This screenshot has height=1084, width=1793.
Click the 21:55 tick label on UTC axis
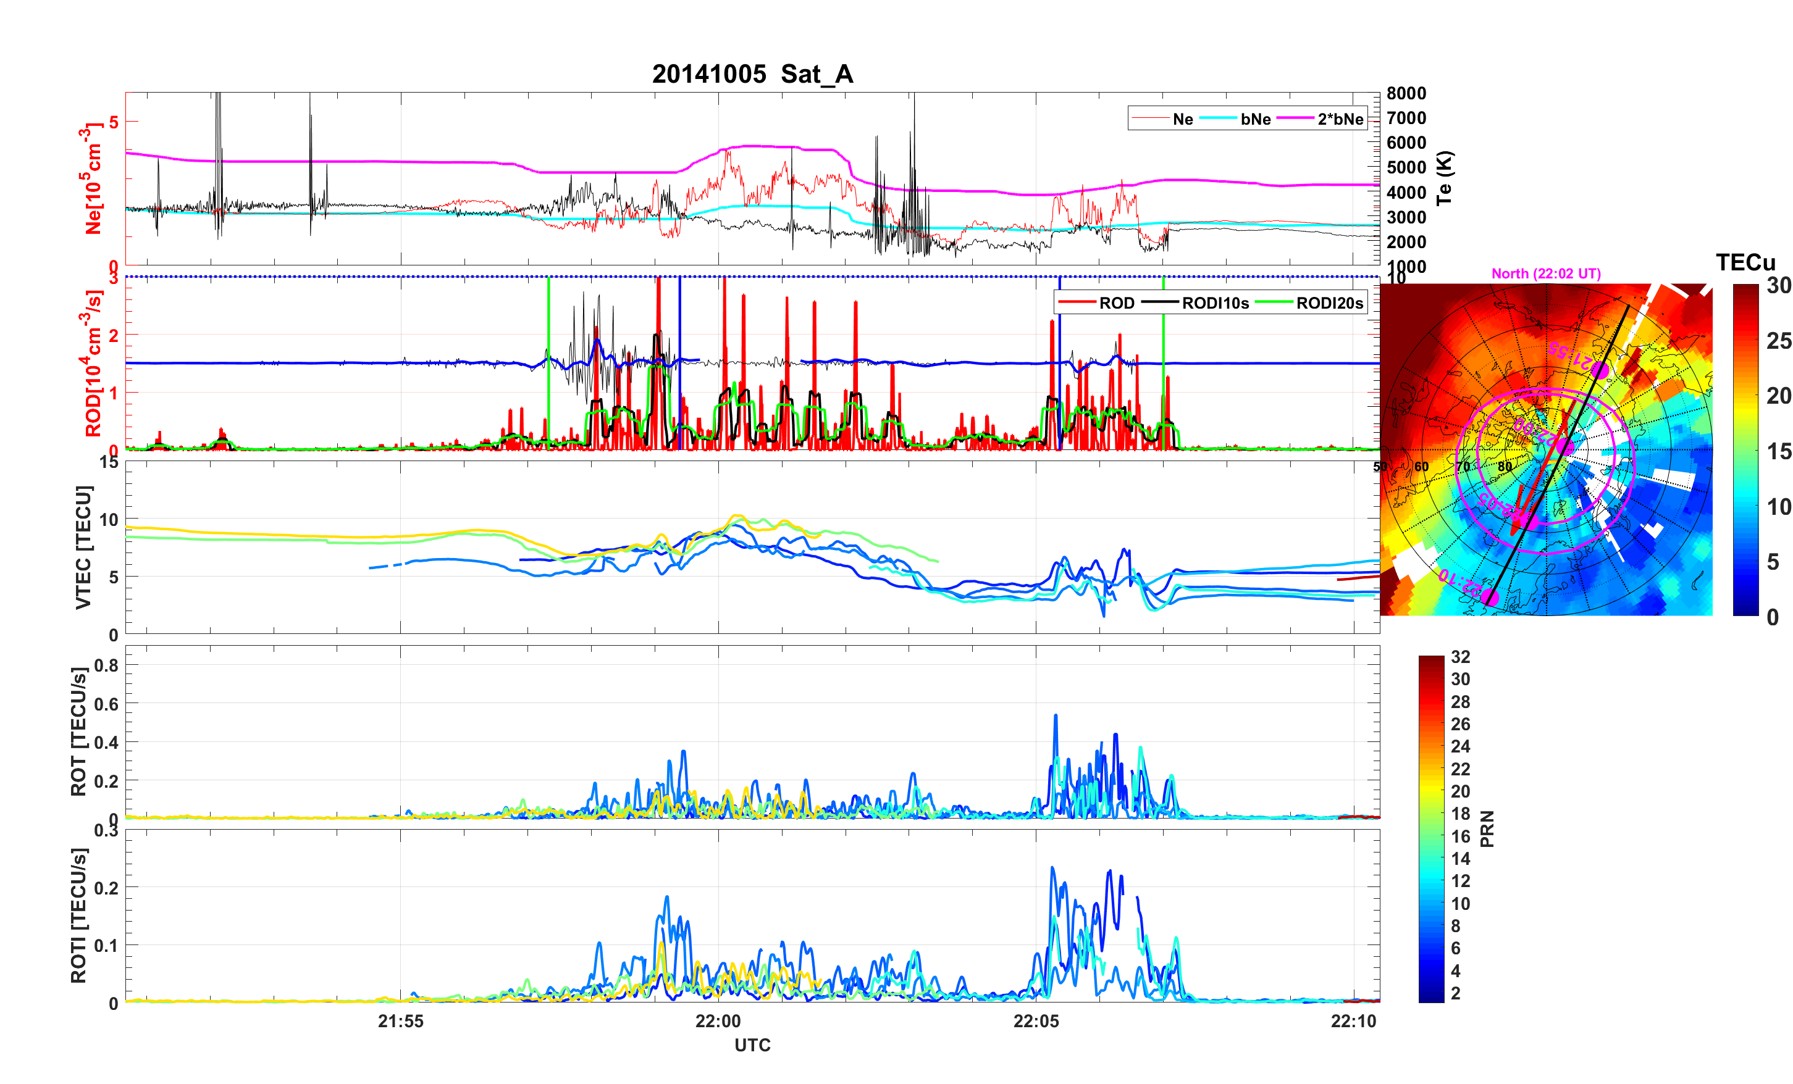400,1020
